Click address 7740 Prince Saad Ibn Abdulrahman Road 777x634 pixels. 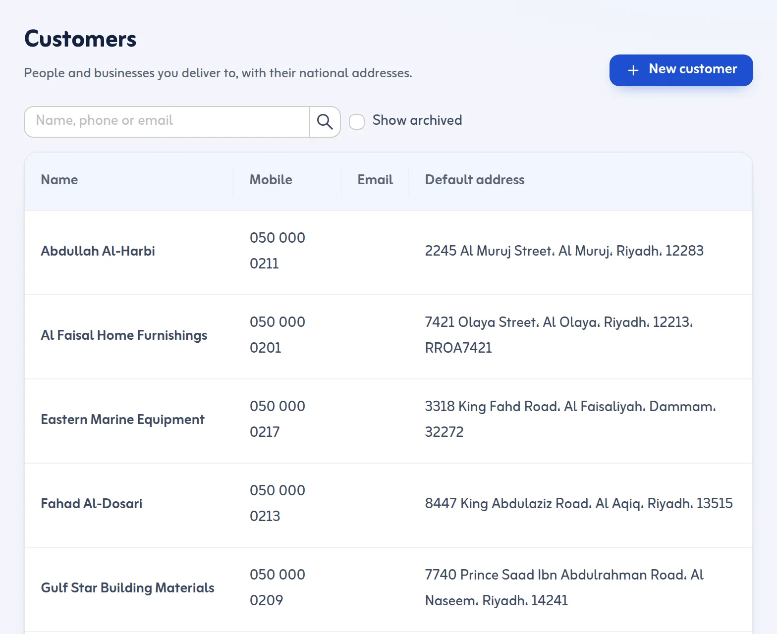click(564, 587)
